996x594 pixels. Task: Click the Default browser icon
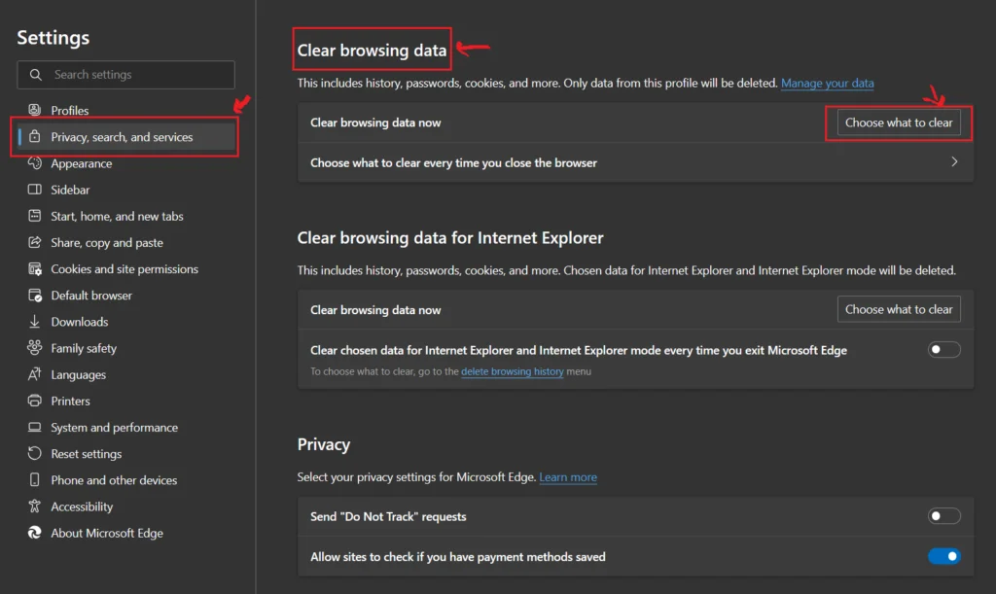(35, 296)
